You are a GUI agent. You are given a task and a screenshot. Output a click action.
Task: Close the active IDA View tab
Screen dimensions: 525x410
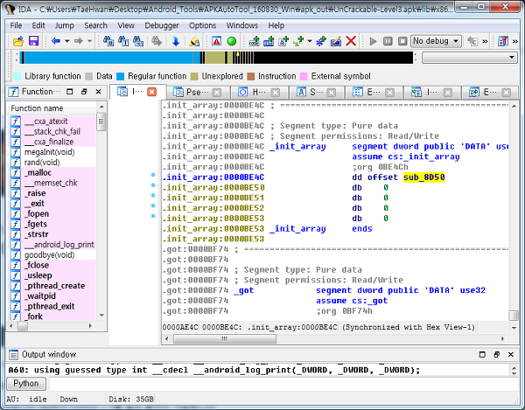[x=151, y=92]
